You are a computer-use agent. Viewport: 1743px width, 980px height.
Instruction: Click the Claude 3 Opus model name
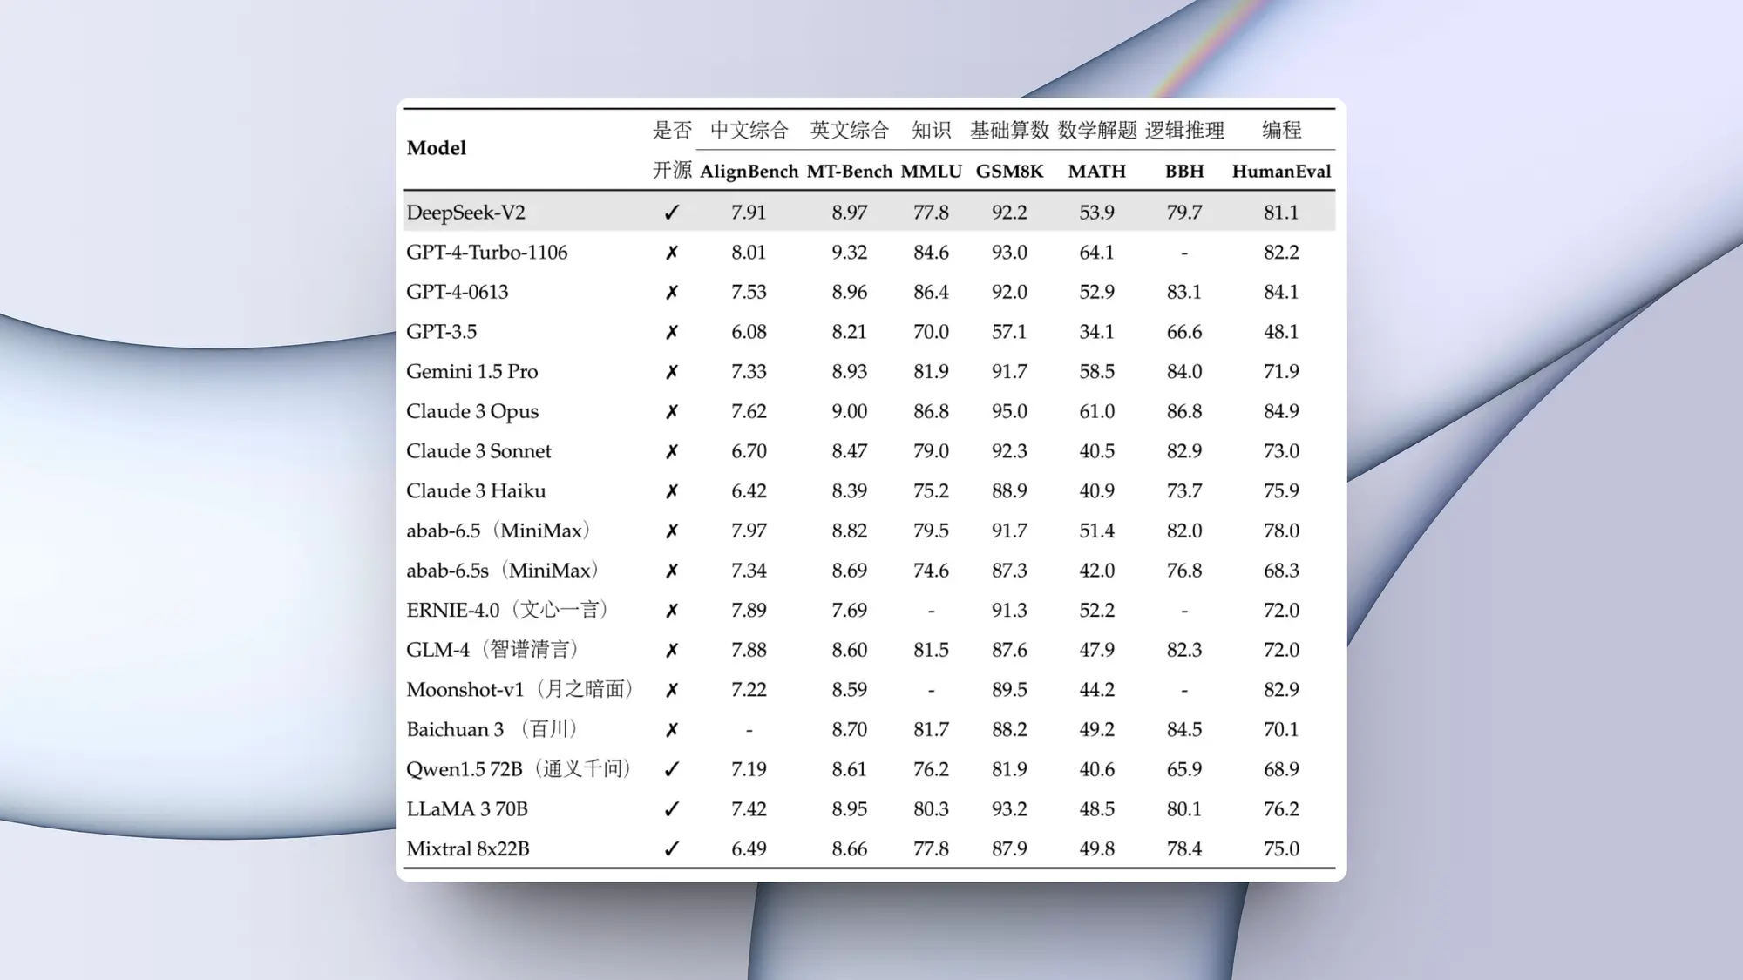471,411
